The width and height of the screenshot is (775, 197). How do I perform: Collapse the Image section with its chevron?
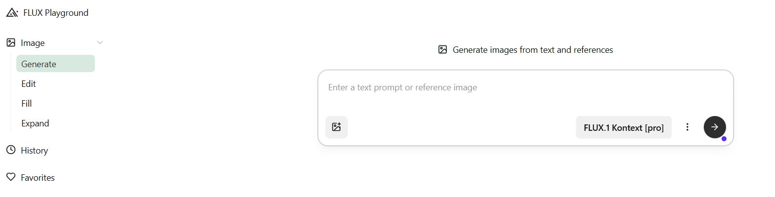coord(100,43)
